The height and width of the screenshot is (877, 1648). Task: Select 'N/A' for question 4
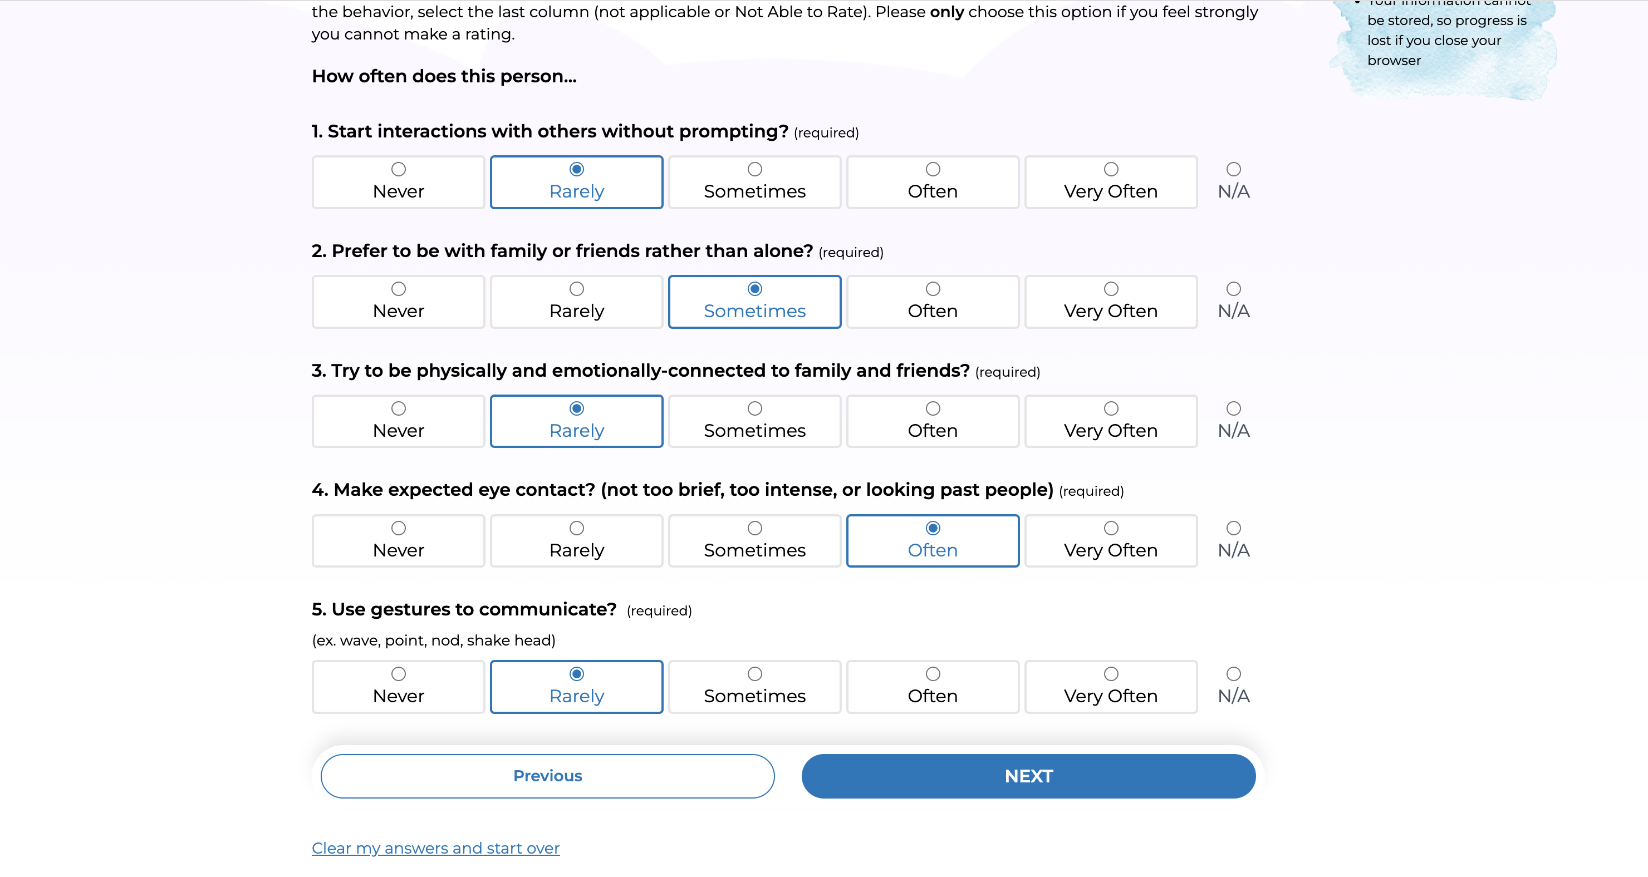1233,529
